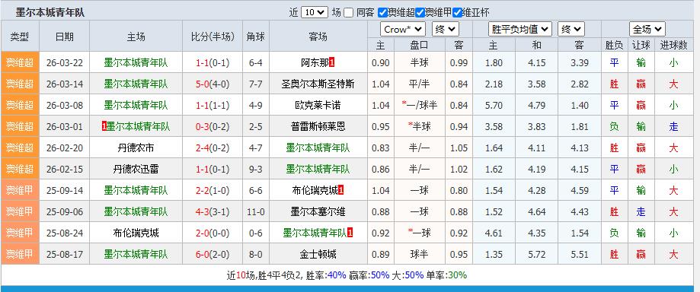Screen dimensions: 700x292
Task: Open the recent 10 matches count dropdown
Action: pyautogui.click(x=315, y=12)
